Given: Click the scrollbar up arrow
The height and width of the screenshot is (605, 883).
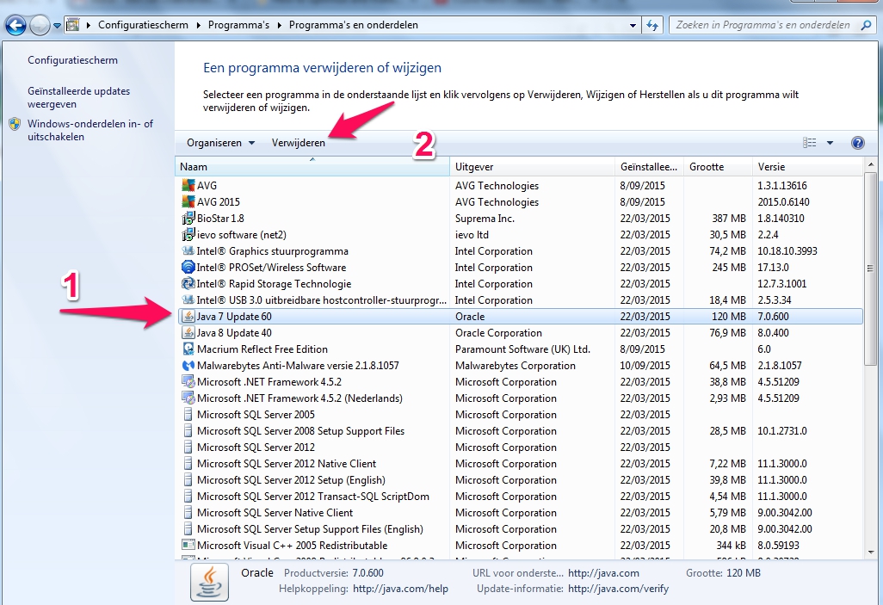Looking at the screenshot, I should (871, 166).
